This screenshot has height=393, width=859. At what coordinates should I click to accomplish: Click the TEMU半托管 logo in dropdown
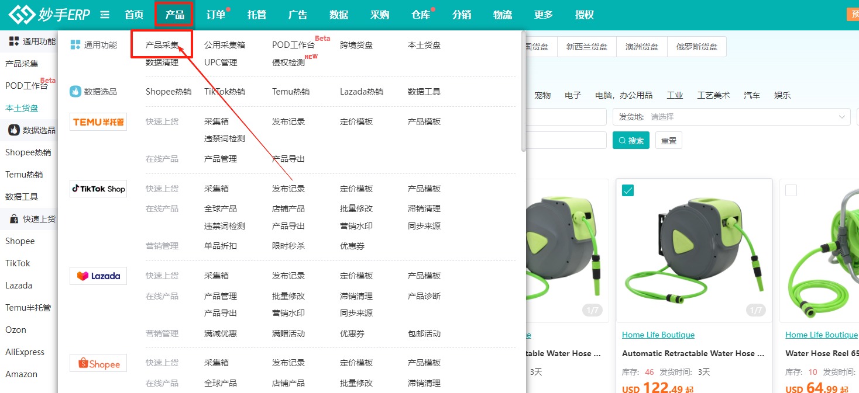(98, 121)
